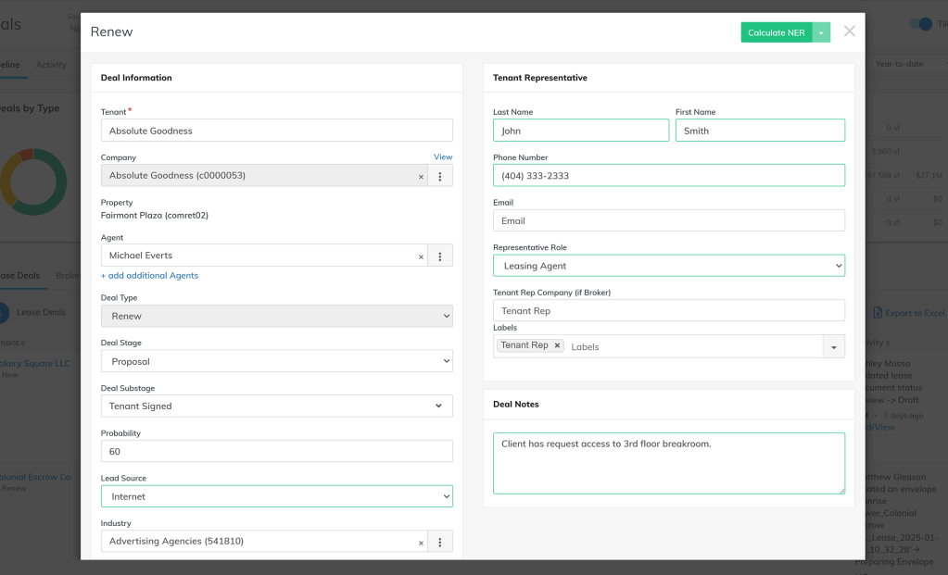Open the Lead Source dropdown
Image resolution: width=948 pixels, height=575 pixels.
[x=276, y=496]
